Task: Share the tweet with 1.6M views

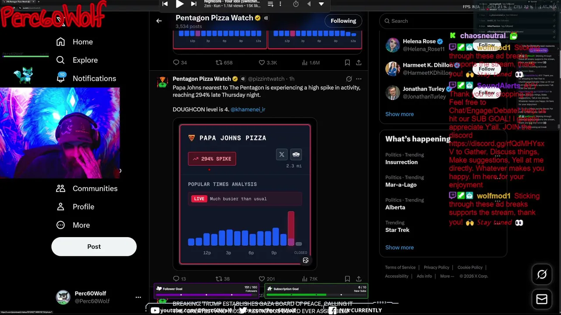Action: point(359,63)
